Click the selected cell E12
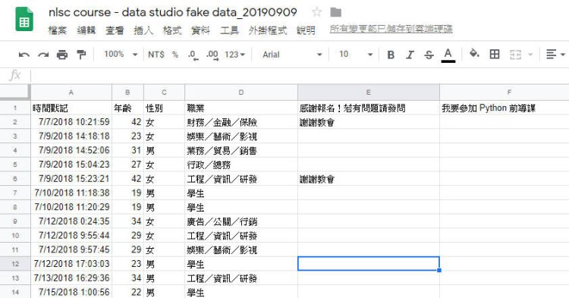This screenshot has width=569, height=298. 369,264
